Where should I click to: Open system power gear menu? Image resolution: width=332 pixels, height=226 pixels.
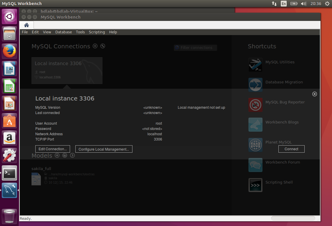click(327, 4)
